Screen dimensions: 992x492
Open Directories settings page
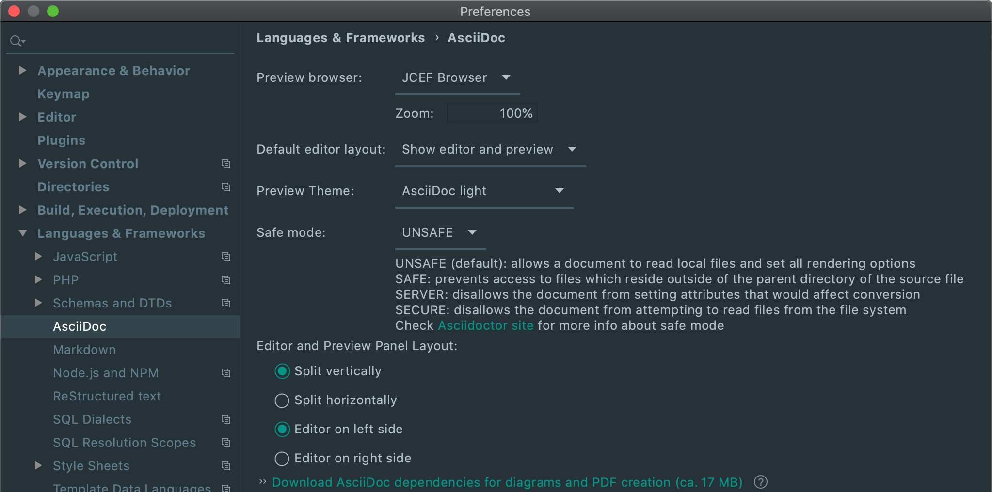pos(73,187)
